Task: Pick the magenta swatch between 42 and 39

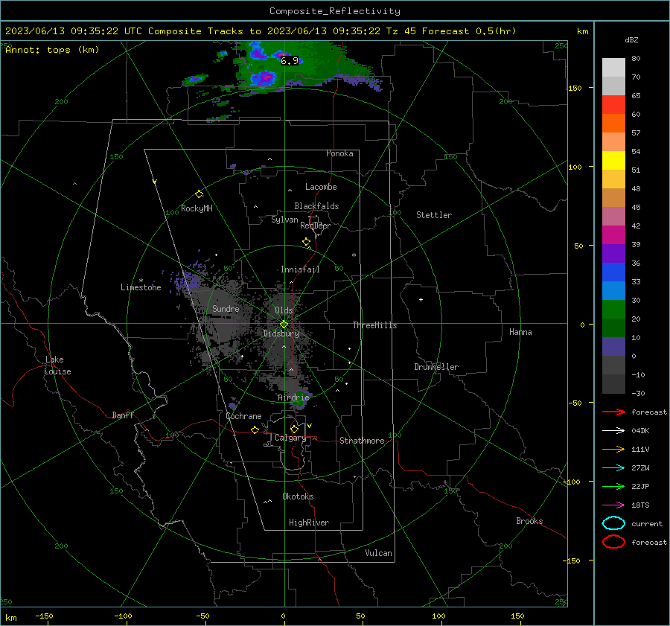Action: point(613,234)
